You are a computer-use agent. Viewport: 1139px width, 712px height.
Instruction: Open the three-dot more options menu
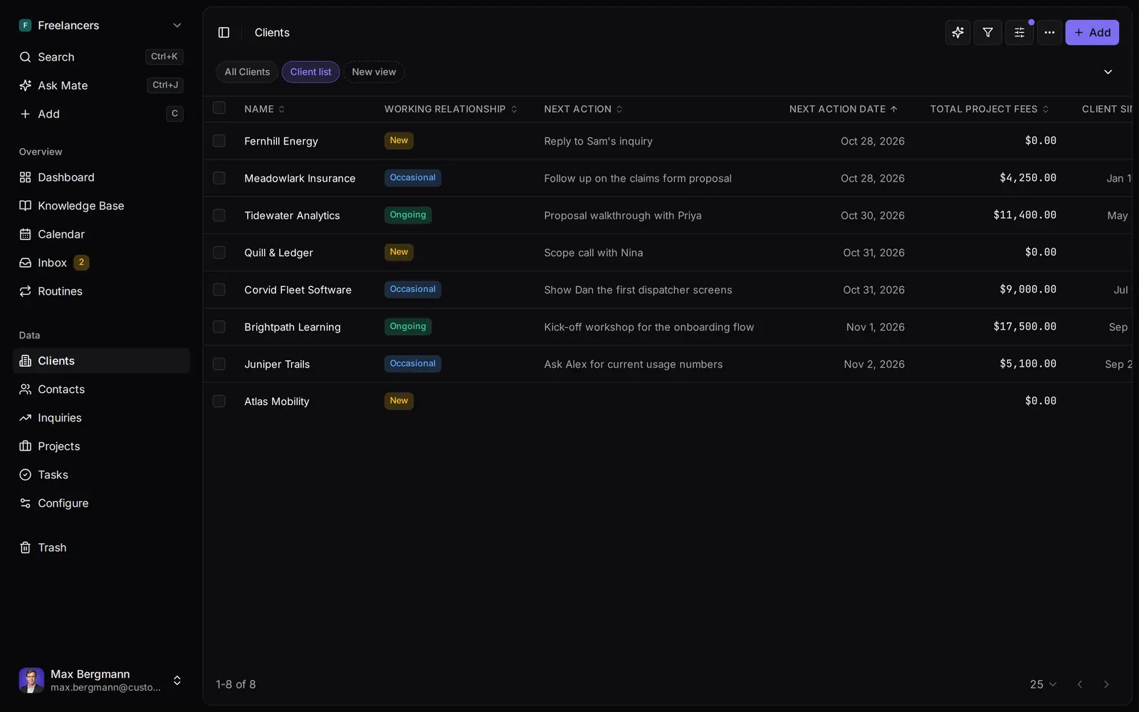click(1049, 33)
